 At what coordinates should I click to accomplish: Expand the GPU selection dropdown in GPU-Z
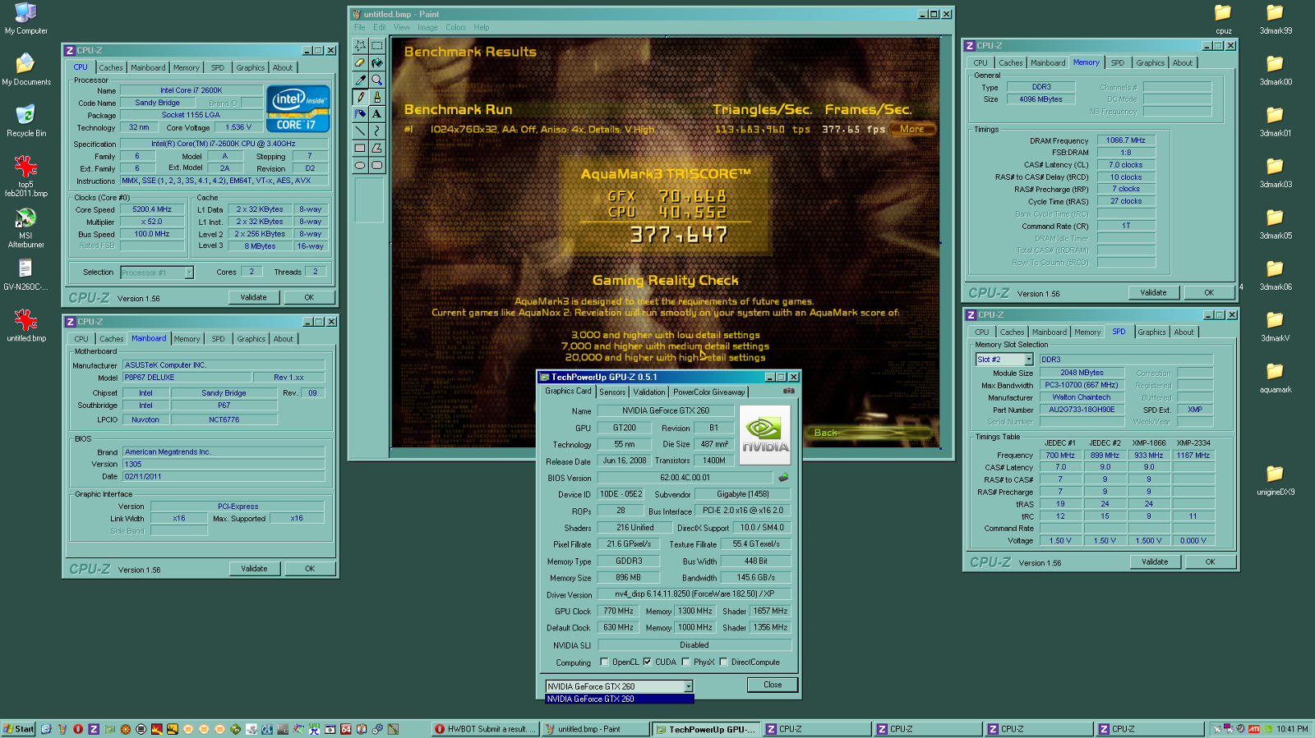(688, 686)
